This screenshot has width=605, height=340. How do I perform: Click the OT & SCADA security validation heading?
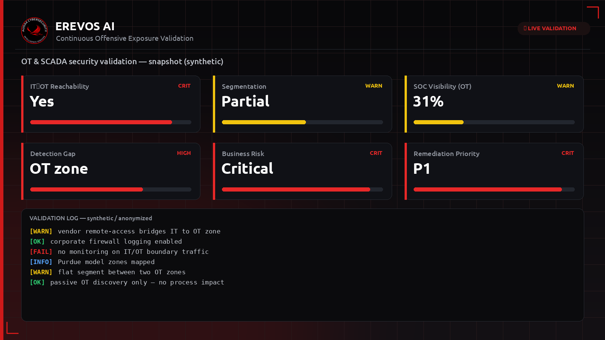pyautogui.click(x=122, y=62)
